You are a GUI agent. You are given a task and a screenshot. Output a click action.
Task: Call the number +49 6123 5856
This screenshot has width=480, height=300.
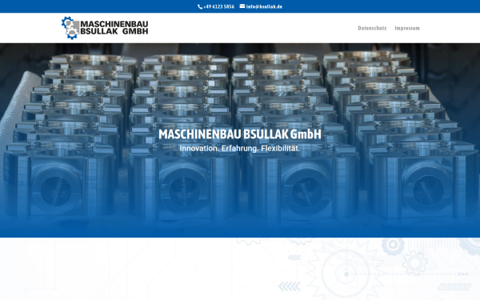click(218, 6)
